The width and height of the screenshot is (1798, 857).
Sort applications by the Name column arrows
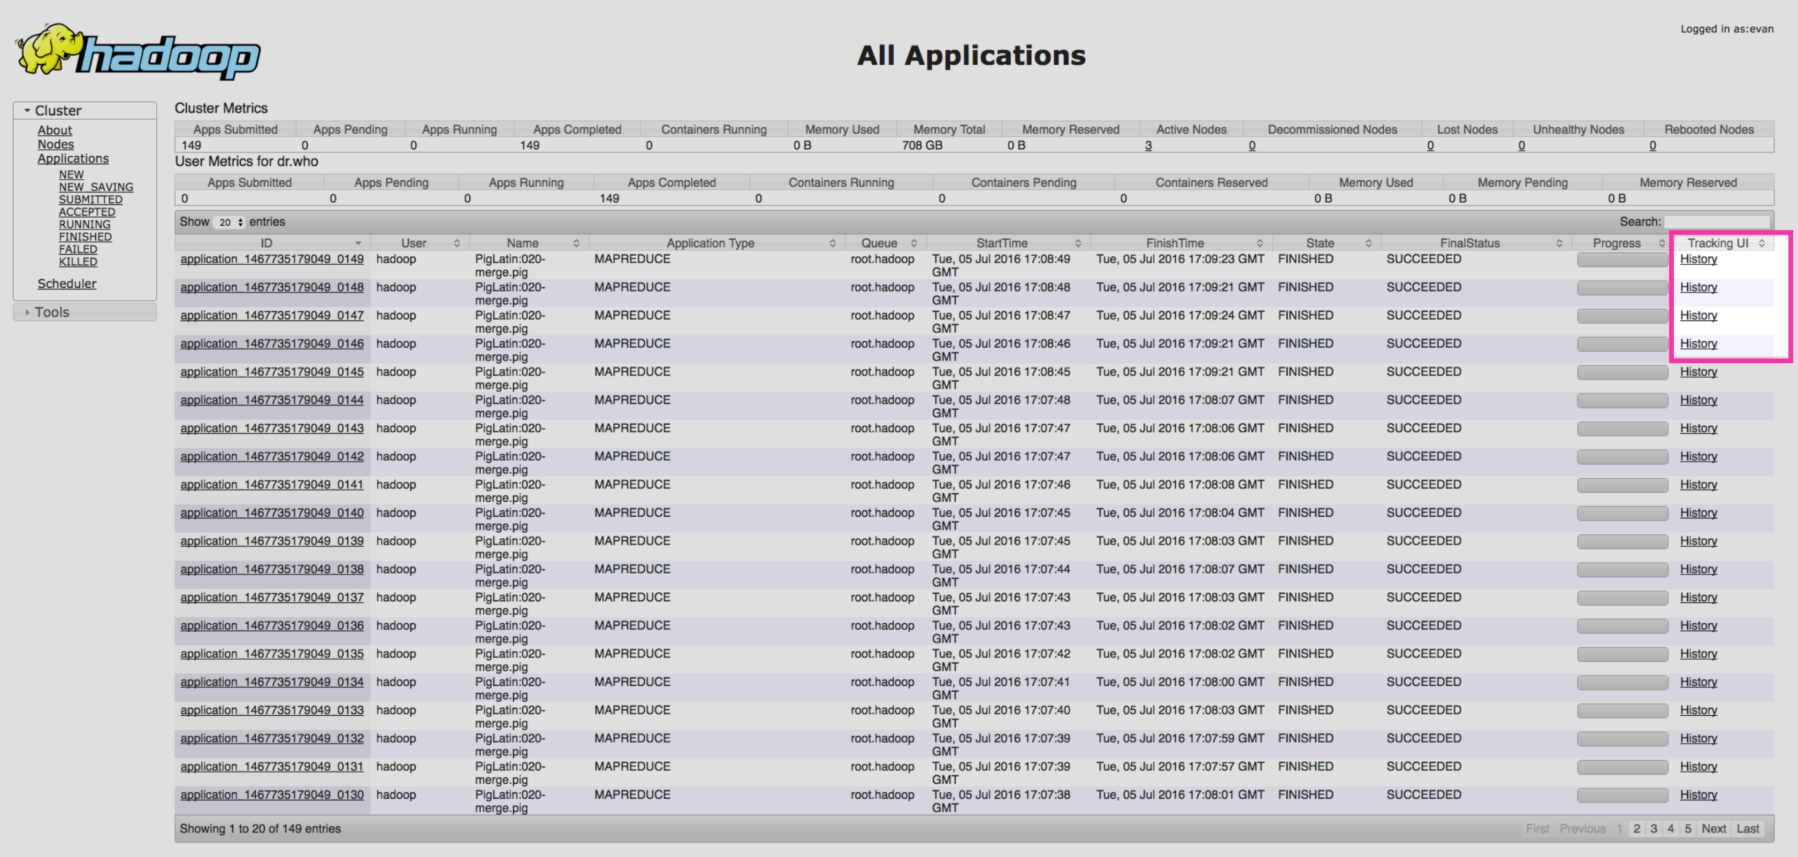click(577, 242)
